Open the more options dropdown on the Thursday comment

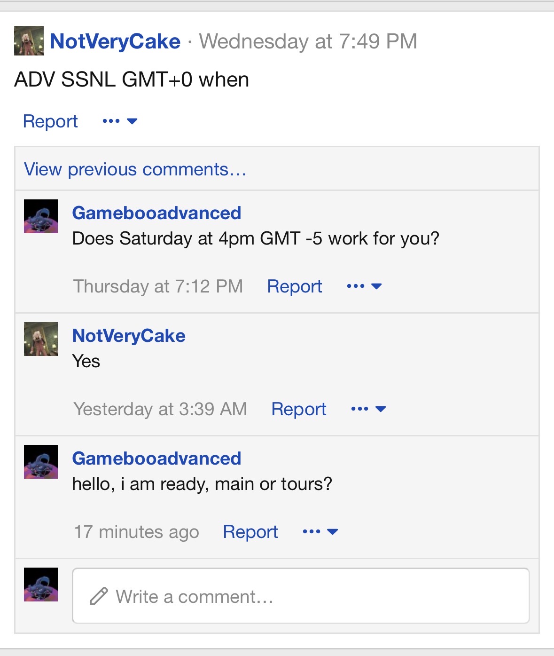point(364,286)
